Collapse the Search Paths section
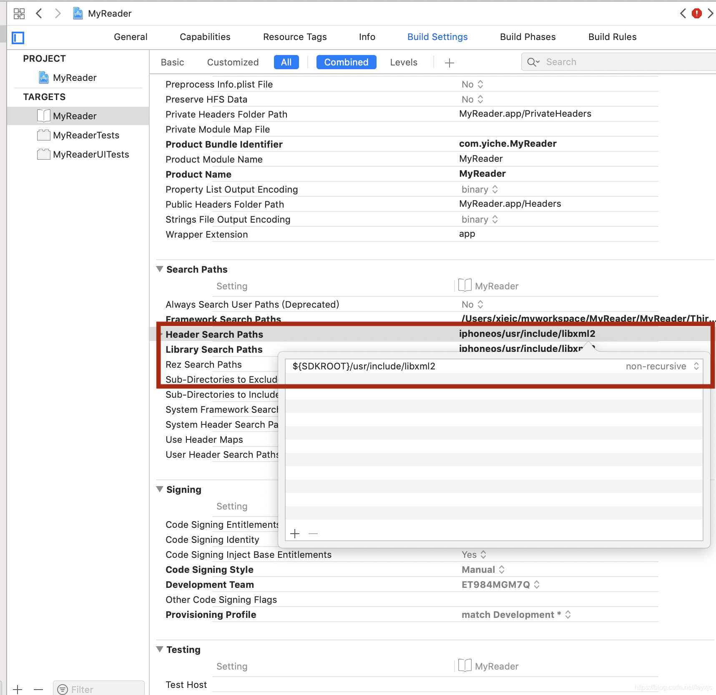The image size is (716, 695). click(160, 269)
